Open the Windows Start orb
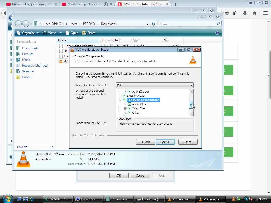The image size is (271, 203). pyautogui.click(x=8, y=199)
